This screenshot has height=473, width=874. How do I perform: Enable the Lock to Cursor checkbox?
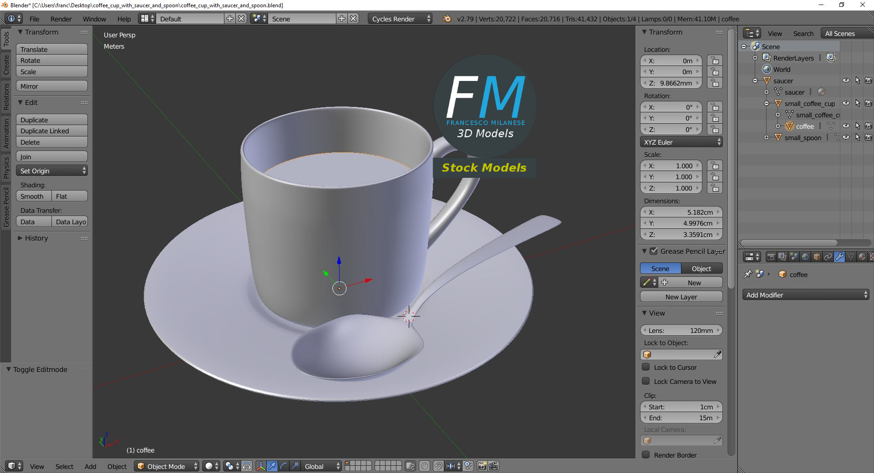645,367
